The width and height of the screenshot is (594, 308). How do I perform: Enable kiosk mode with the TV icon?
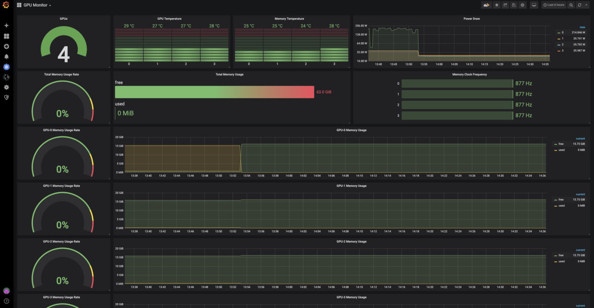tap(534, 5)
